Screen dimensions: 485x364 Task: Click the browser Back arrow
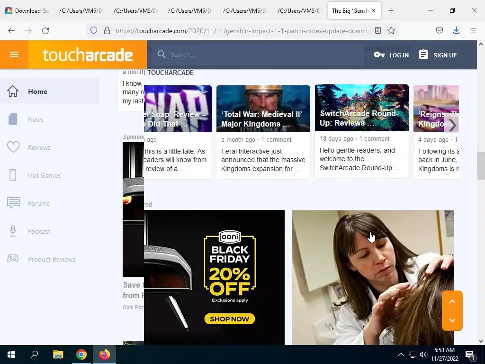[x=11, y=31]
